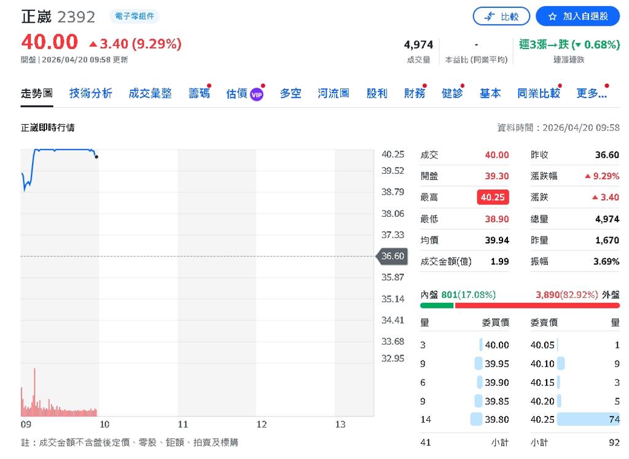The height and width of the screenshot is (459, 629).
Task: Click the 資料時間 timestamp text
Action: tap(558, 128)
